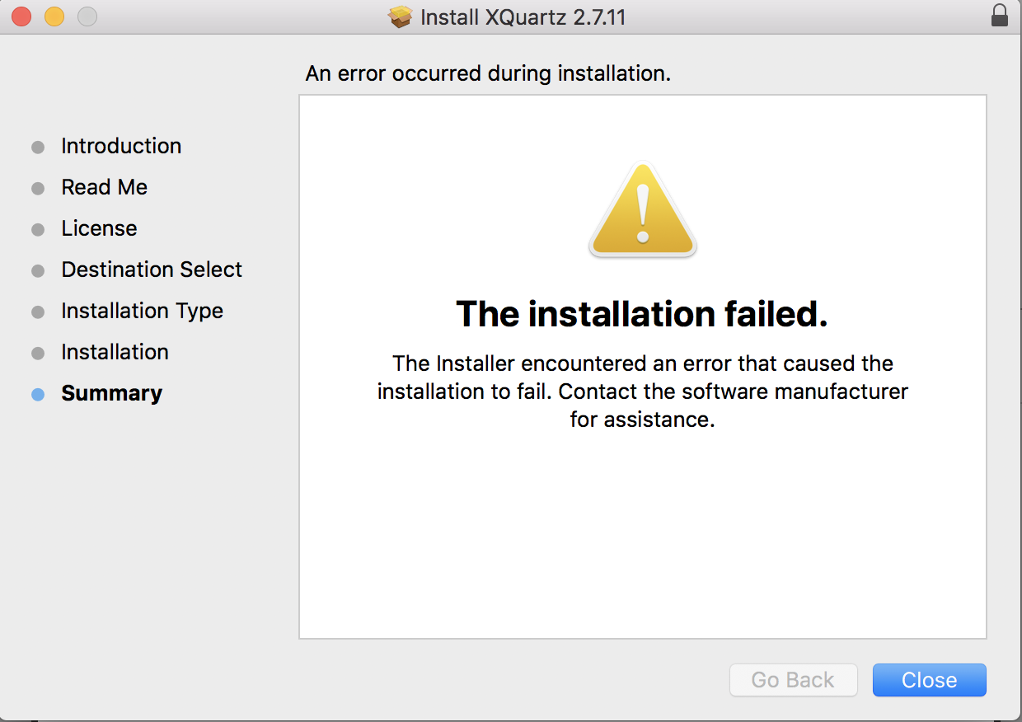Select the Installation step in sidebar
Viewport: 1022px width, 722px height.
click(115, 352)
